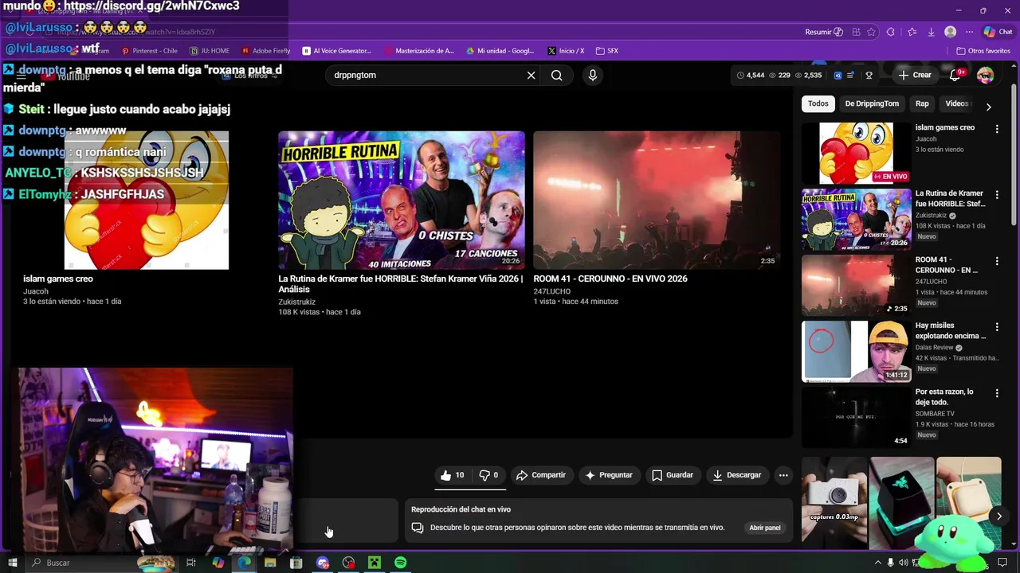Open Spotify from the taskbar

click(400, 563)
